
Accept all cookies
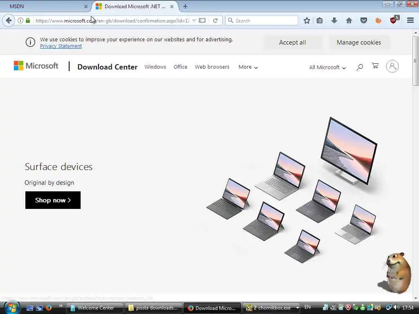pyautogui.click(x=293, y=43)
